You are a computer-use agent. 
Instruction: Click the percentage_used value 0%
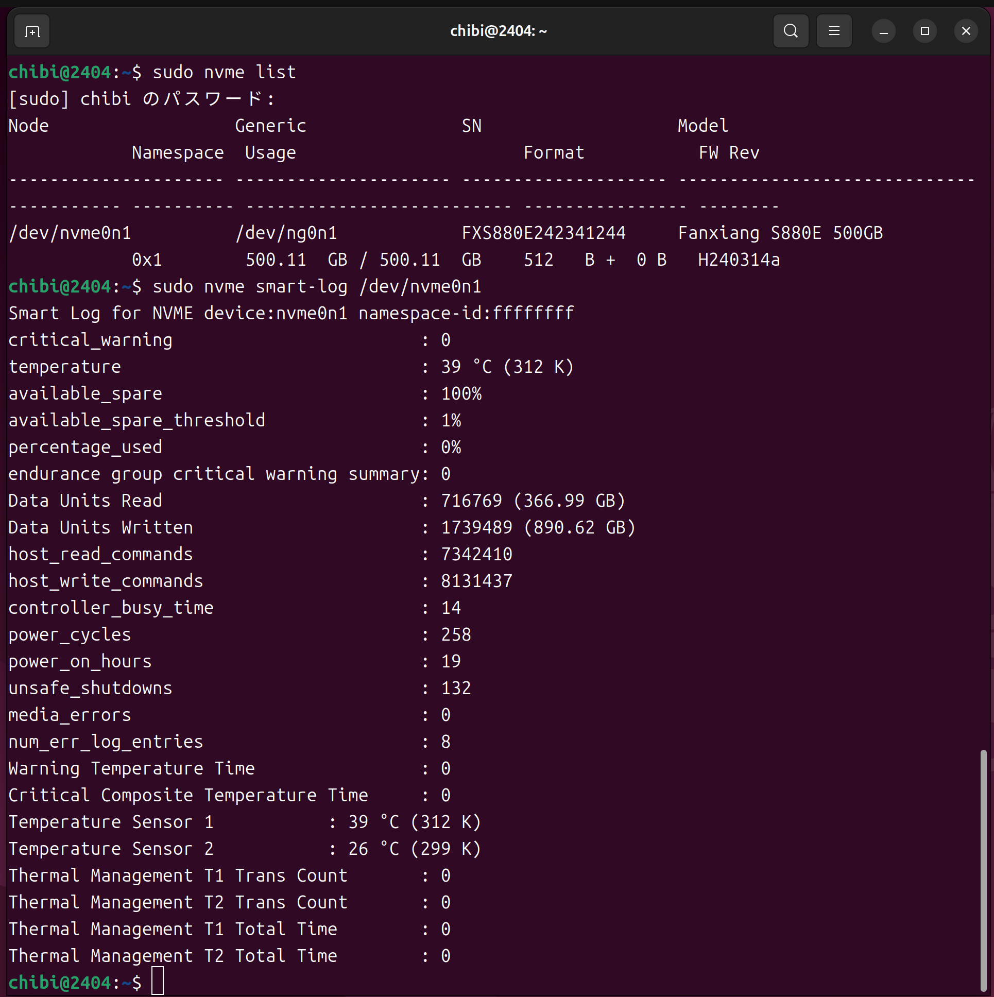[x=451, y=448]
